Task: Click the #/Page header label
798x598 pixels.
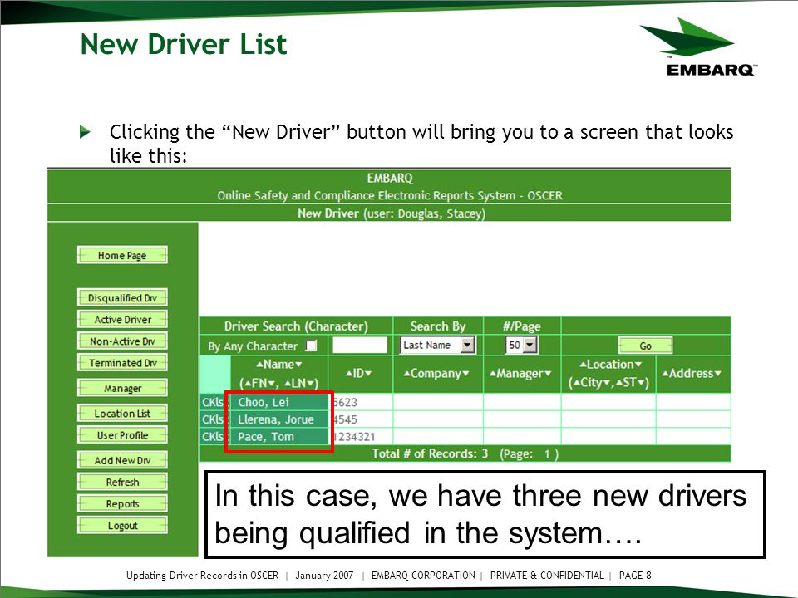Action: (522, 326)
